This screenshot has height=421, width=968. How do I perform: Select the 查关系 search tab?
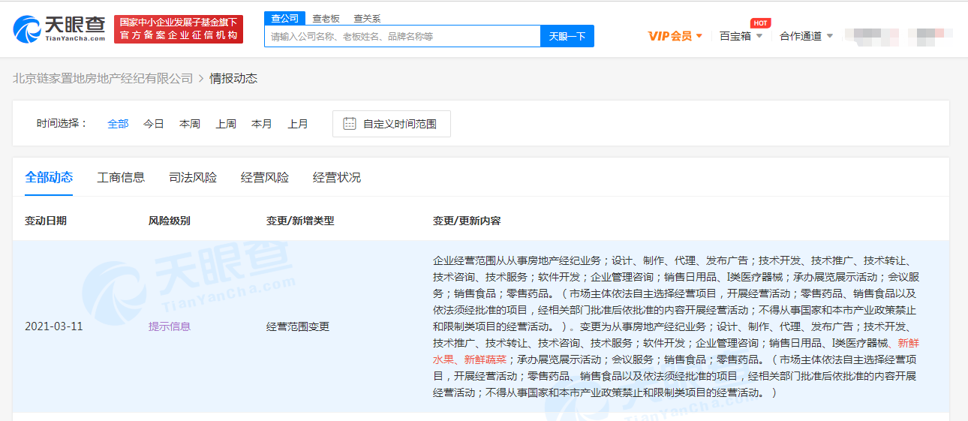(367, 18)
